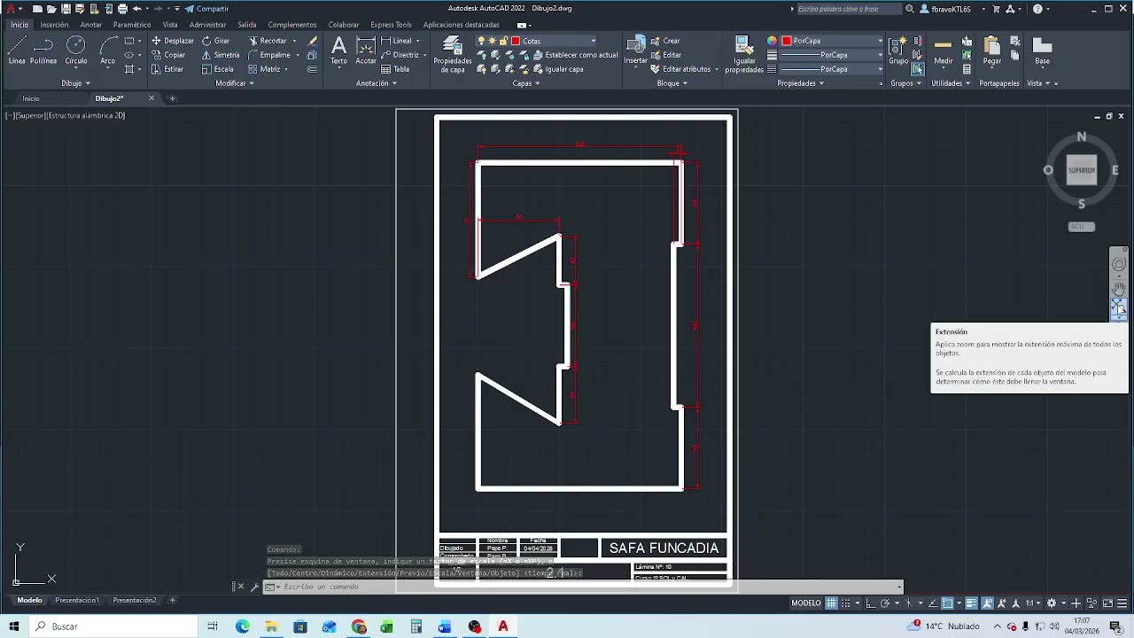The image size is (1134, 638).
Task: Click the Plot/print icon in quick access toolbar
Action: (122, 9)
